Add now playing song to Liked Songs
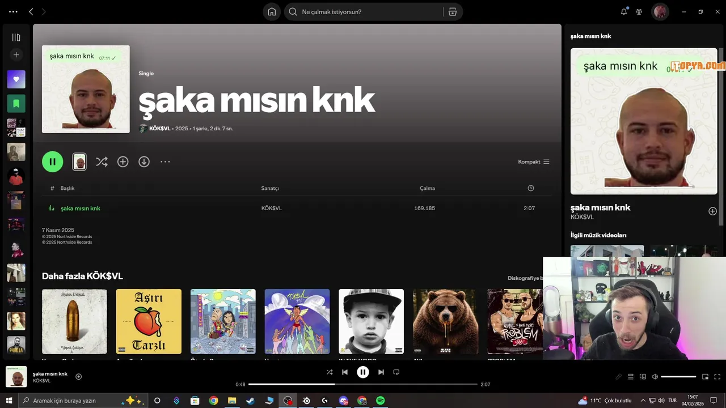The height and width of the screenshot is (408, 726). [79, 377]
